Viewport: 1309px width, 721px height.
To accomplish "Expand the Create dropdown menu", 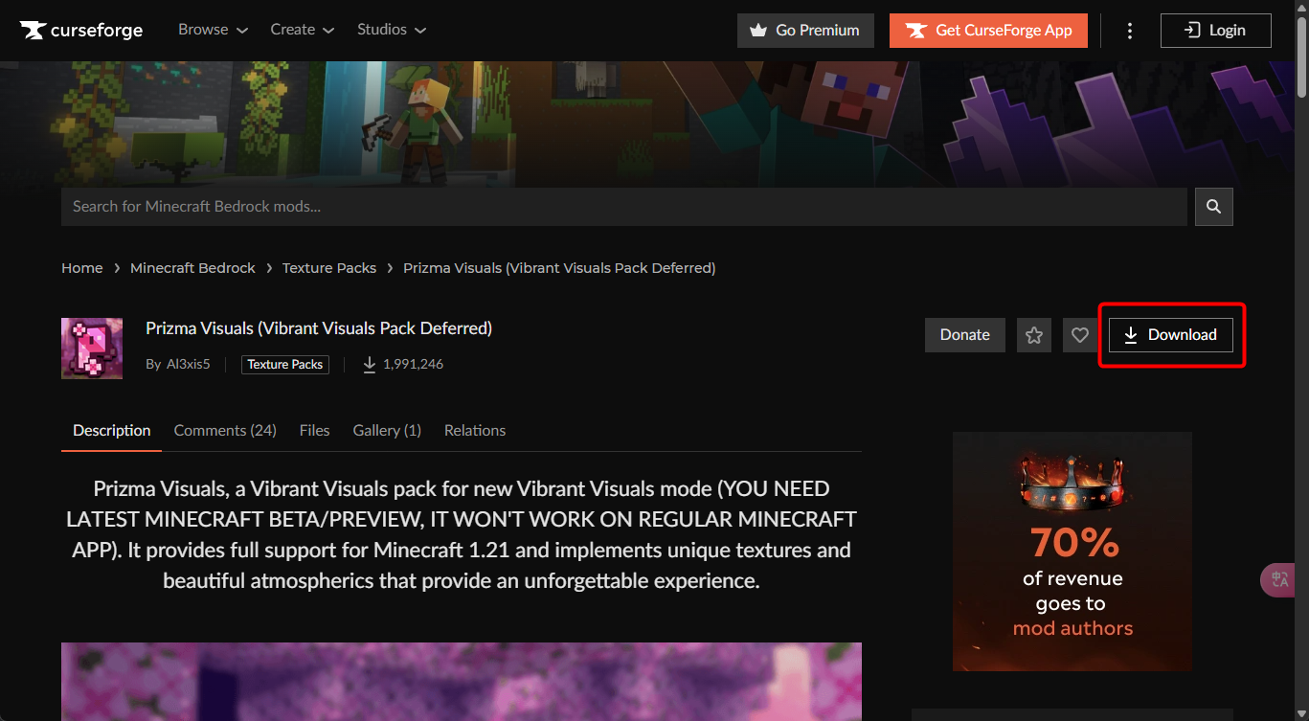I will 302,30.
